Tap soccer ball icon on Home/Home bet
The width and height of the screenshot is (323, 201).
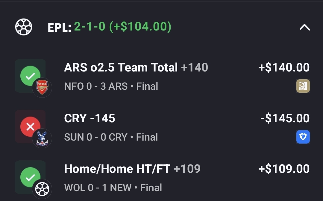(x=42, y=189)
